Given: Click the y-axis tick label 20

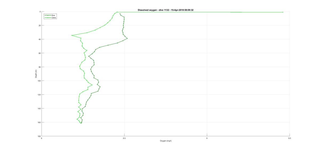Looking at the screenshot, I should [x=39, y=26].
